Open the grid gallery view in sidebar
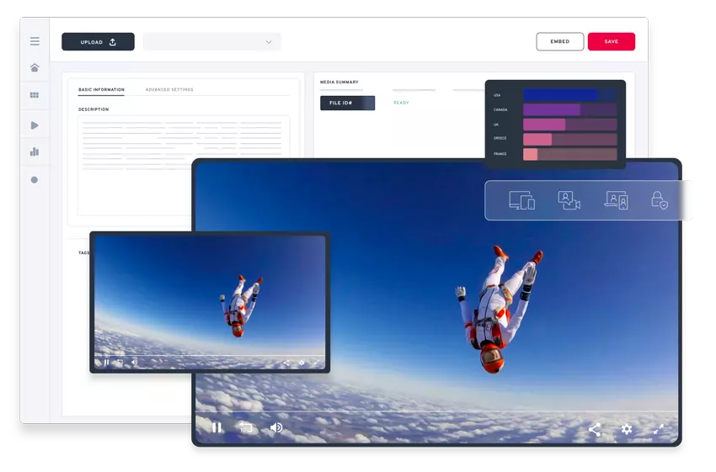 (x=35, y=96)
